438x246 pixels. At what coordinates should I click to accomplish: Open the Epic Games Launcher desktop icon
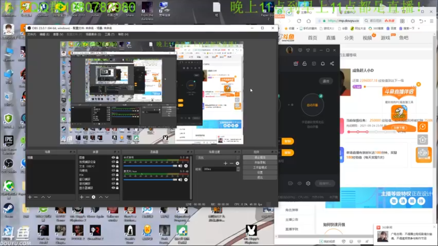(x=8, y=144)
